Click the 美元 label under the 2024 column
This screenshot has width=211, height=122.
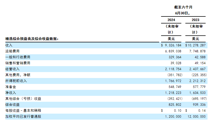pyautogui.click(x=171, y=39)
